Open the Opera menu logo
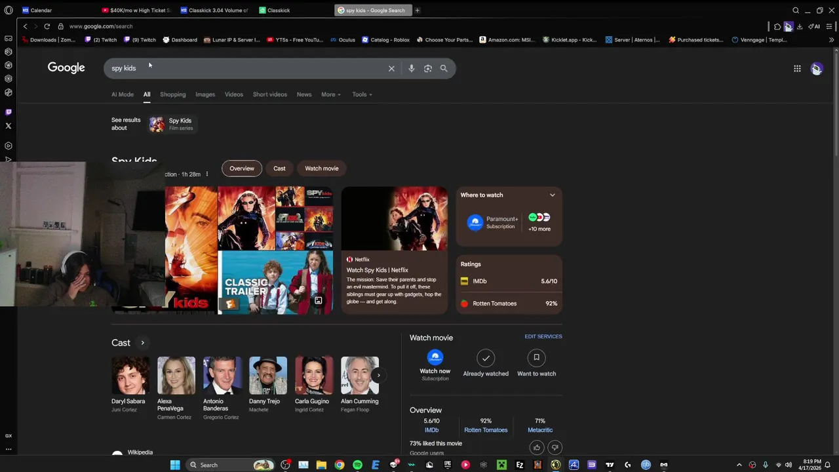This screenshot has width=839, height=472. 8,10
